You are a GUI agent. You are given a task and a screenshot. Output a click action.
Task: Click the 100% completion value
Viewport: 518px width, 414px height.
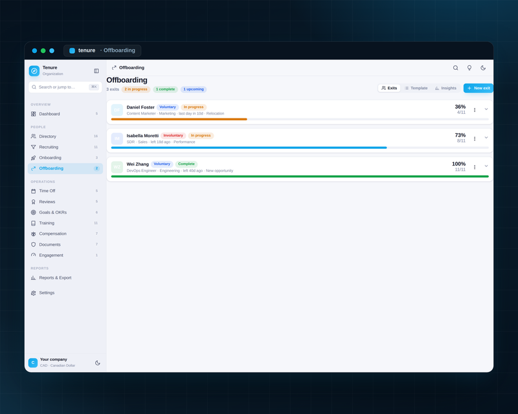click(458, 164)
